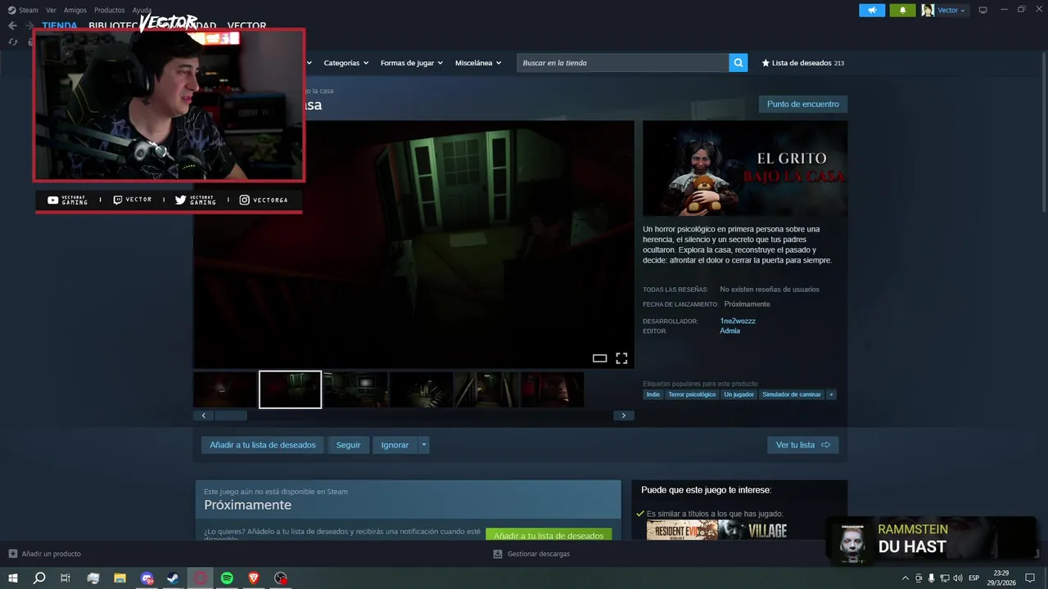This screenshot has width=1048, height=589.
Task: Open wishlist star 'Lista de deseados'
Action: tap(802, 63)
